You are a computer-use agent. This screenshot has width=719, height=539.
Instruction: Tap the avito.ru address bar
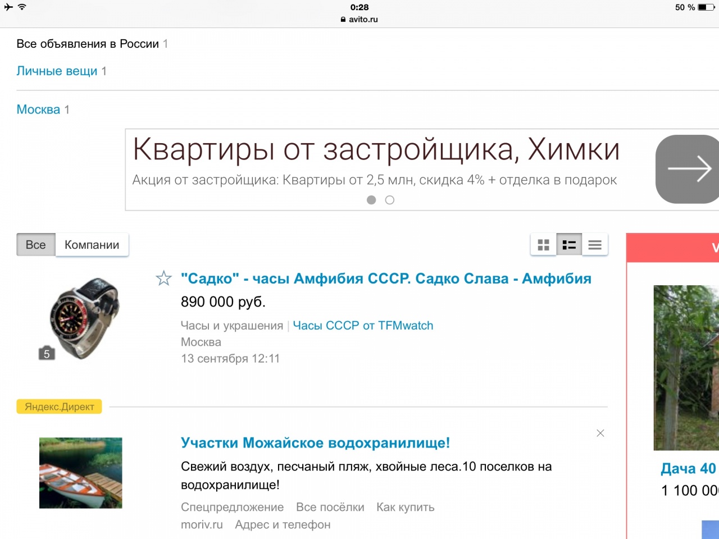tap(359, 19)
